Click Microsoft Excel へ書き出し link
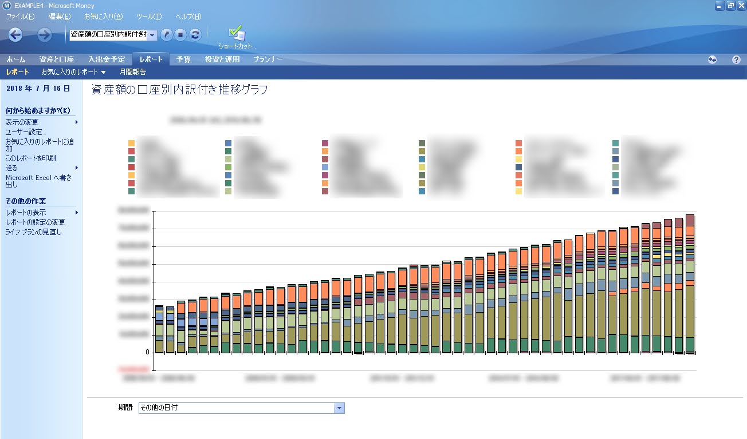This screenshot has height=439, width=747. coord(38,181)
